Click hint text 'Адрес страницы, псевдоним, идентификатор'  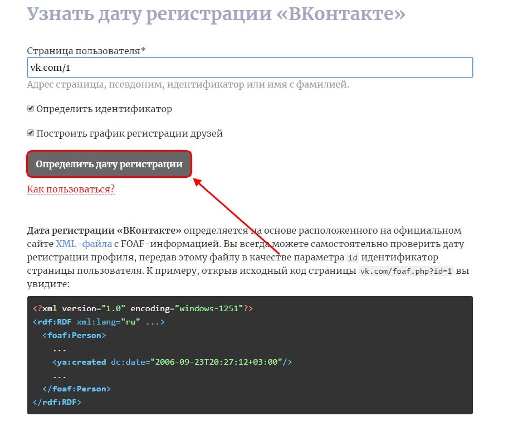pyautogui.click(x=135, y=84)
